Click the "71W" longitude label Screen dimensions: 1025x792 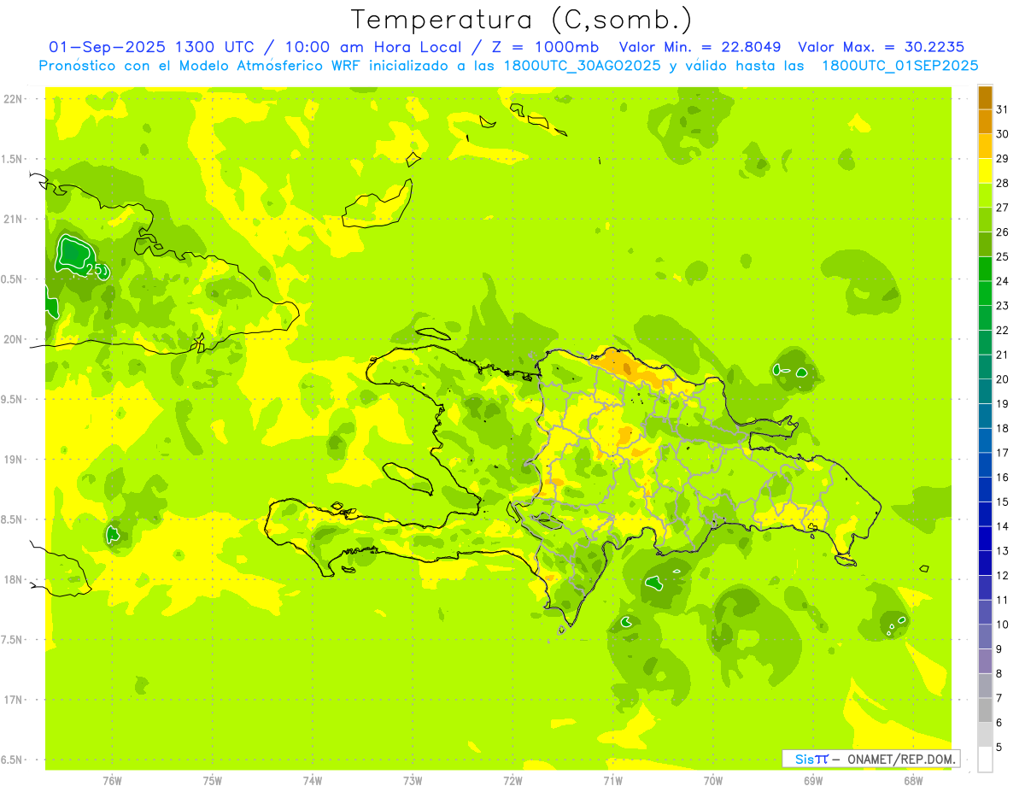(x=612, y=781)
